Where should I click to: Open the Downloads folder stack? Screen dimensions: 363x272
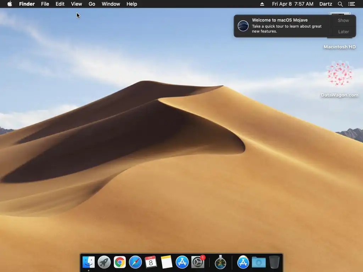(x=258, y=262)
